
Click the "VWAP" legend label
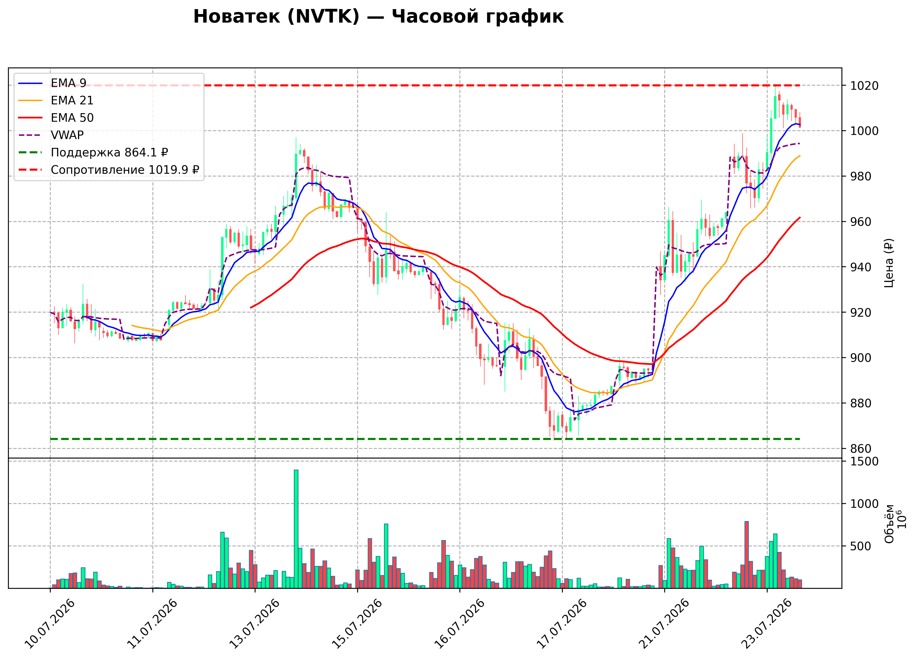point(67,135)
